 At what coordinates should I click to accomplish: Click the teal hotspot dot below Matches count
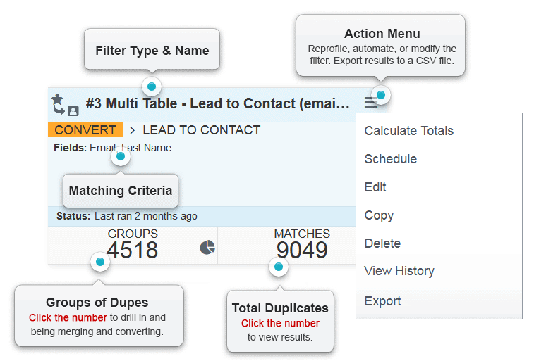click(279, 267)
